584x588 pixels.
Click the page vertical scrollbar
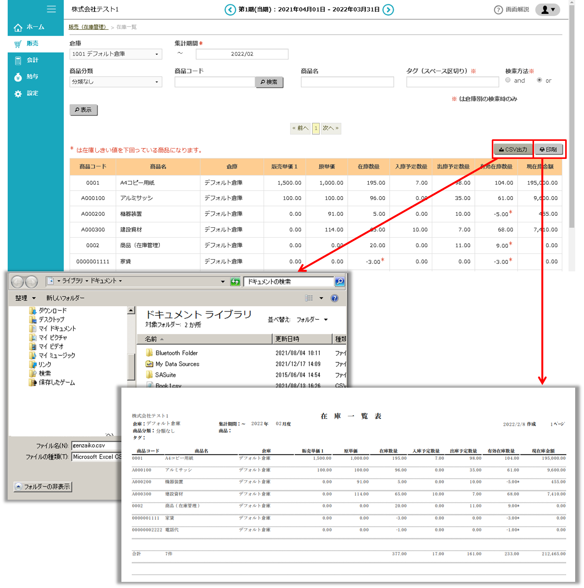(572, 115)
